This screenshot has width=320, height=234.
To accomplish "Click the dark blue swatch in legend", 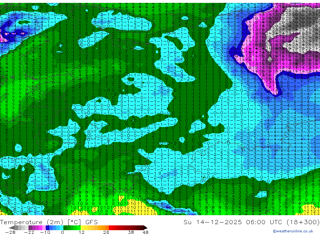I will click(x=47, y=228).
